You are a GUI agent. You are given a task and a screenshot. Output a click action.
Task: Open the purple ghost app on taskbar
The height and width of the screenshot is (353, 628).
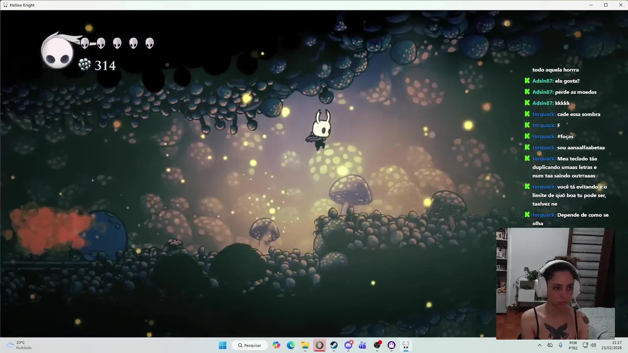(x=392, y=345)
